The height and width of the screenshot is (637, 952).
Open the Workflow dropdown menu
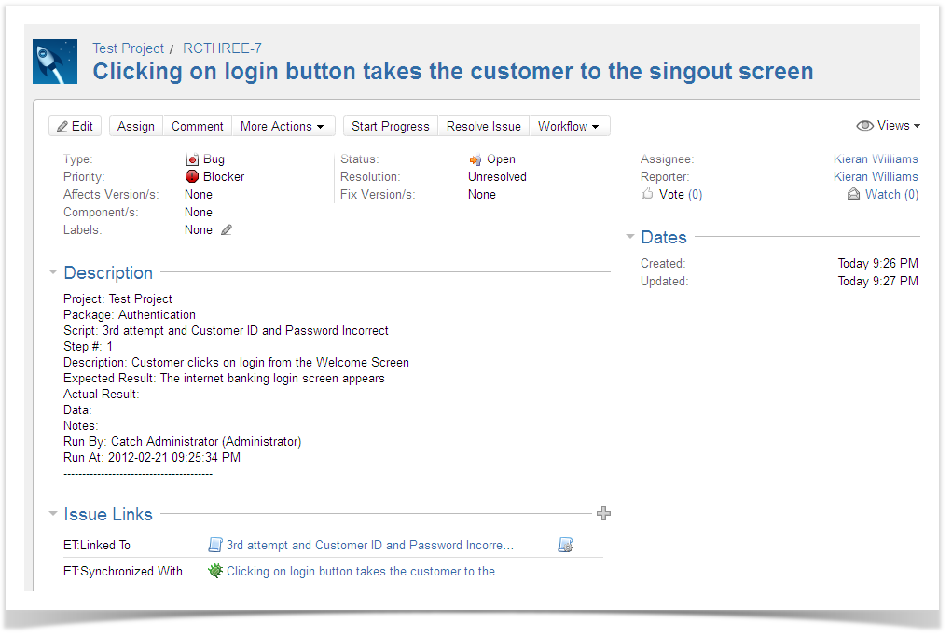pos(569,126)
